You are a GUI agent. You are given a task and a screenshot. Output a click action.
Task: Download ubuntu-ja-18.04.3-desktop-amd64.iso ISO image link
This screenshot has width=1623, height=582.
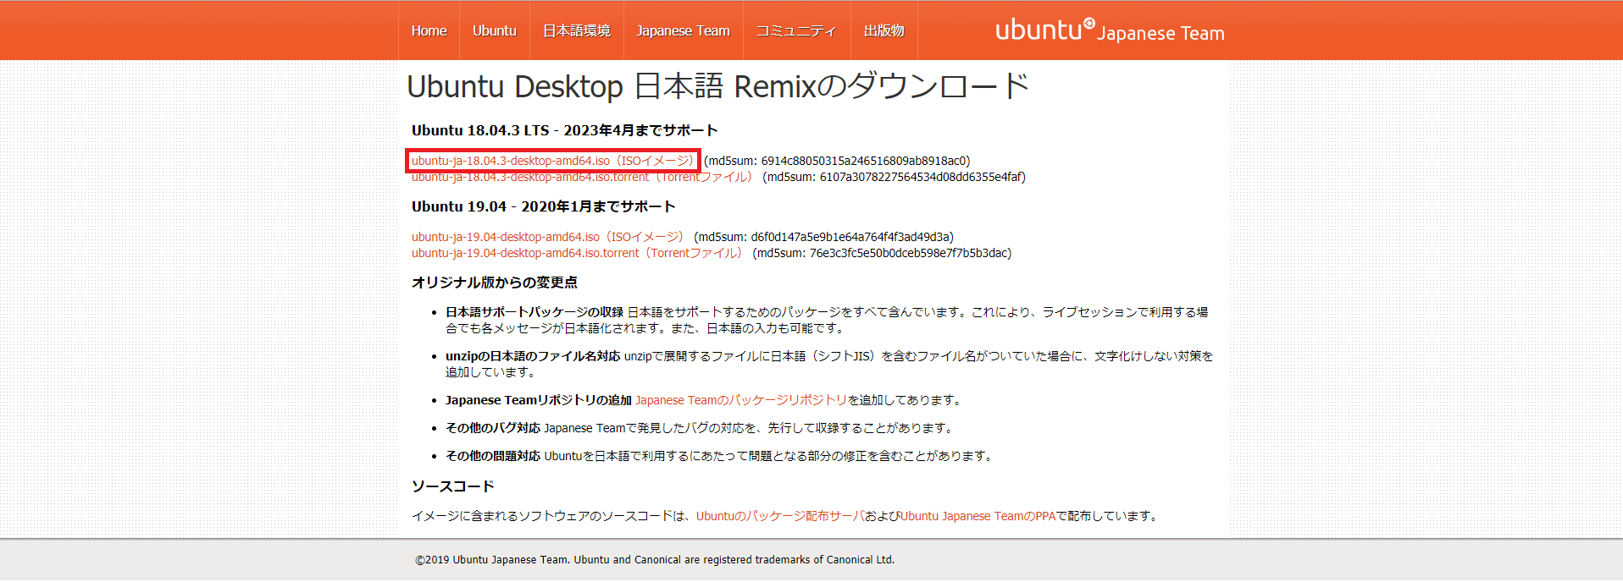point(553,161)
